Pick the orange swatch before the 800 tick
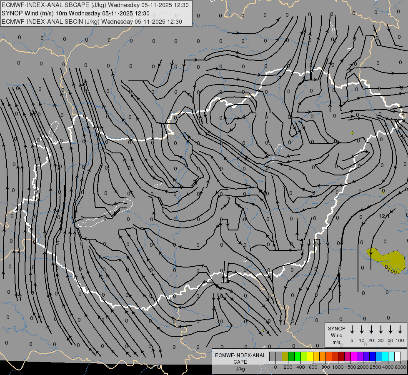The height and width of the screenshot is (375, 408). 323,356
